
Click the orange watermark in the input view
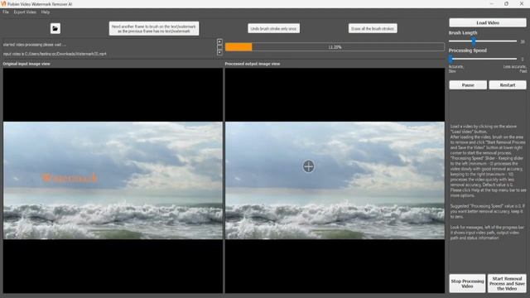(x=70, y=178)
